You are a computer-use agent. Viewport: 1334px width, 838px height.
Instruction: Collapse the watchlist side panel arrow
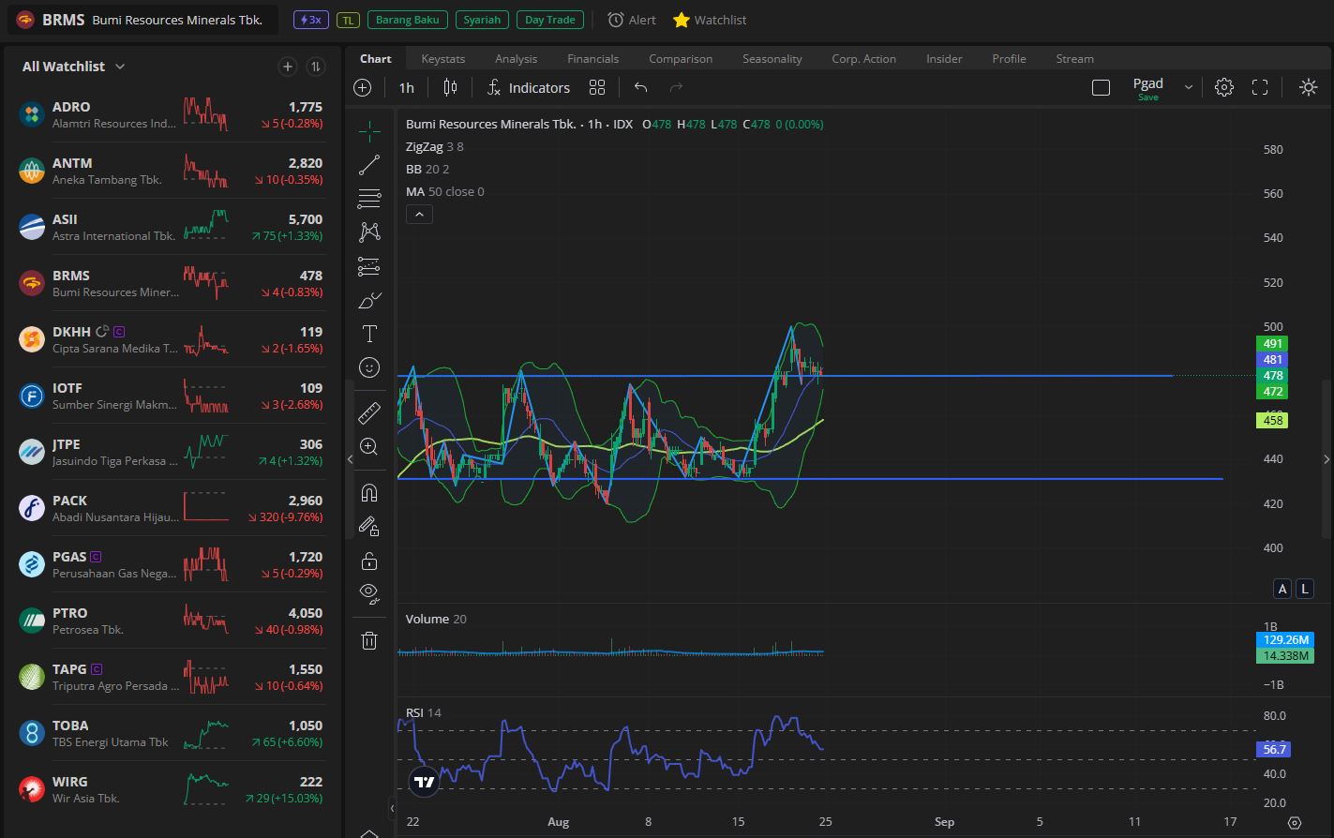[x=350, y=458]
